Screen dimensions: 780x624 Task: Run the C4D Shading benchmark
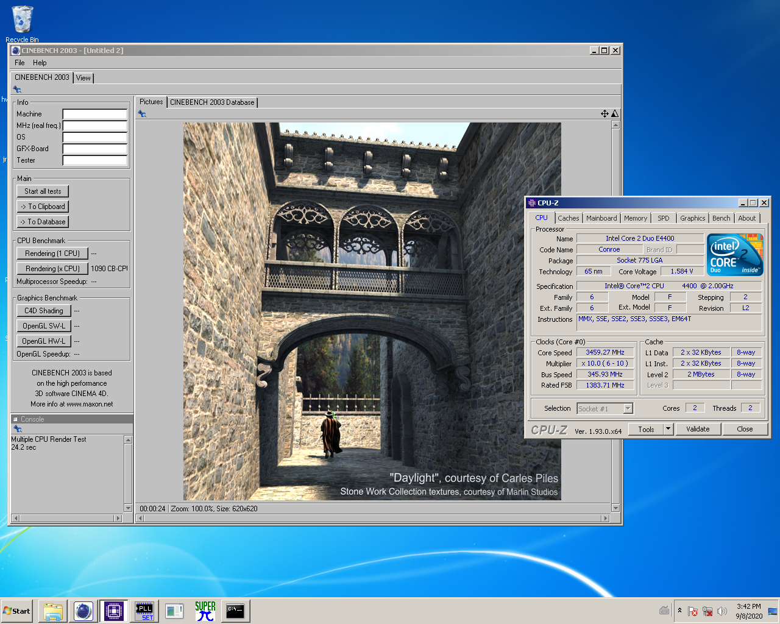point(44,311)
